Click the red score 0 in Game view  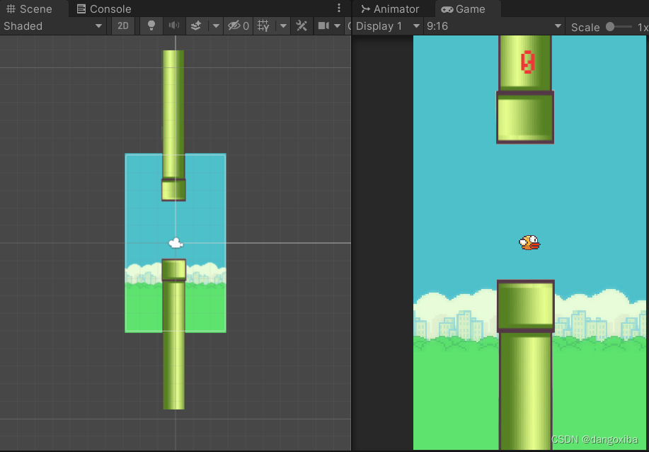pos(527,62)
